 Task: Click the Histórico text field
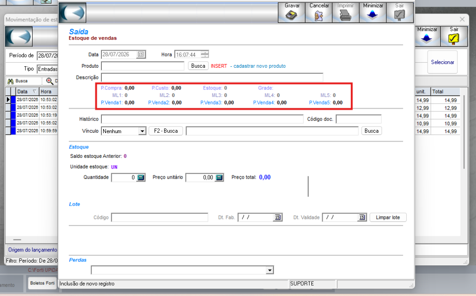pyautogui.click(x=202, y=119)
